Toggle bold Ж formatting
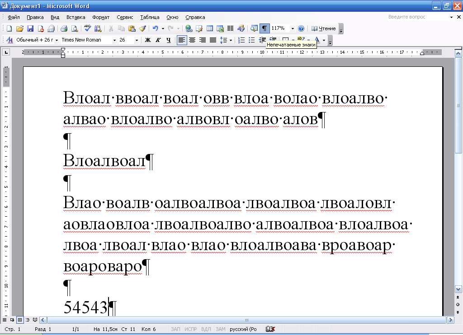Screen dimensions: 463x335 tap(148, 40)
